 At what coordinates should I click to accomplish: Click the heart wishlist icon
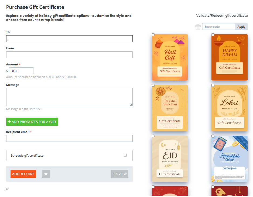(46, 174)
